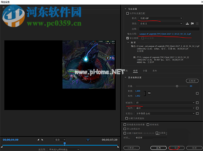Open the Preset dropdown showing Custom

click(x=161, y=24)
